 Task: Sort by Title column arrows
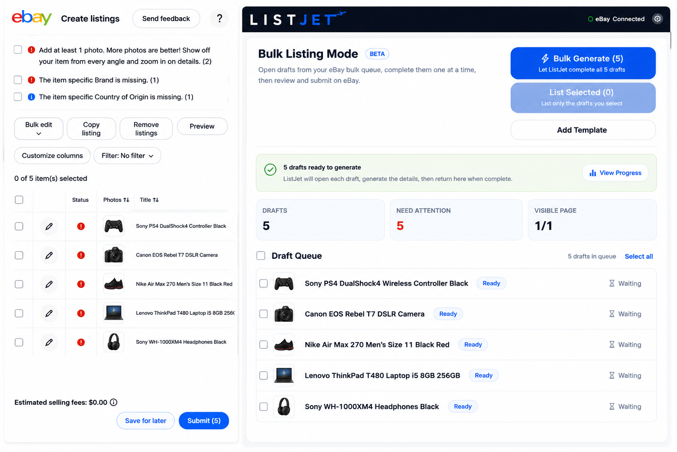pos(156,200)
